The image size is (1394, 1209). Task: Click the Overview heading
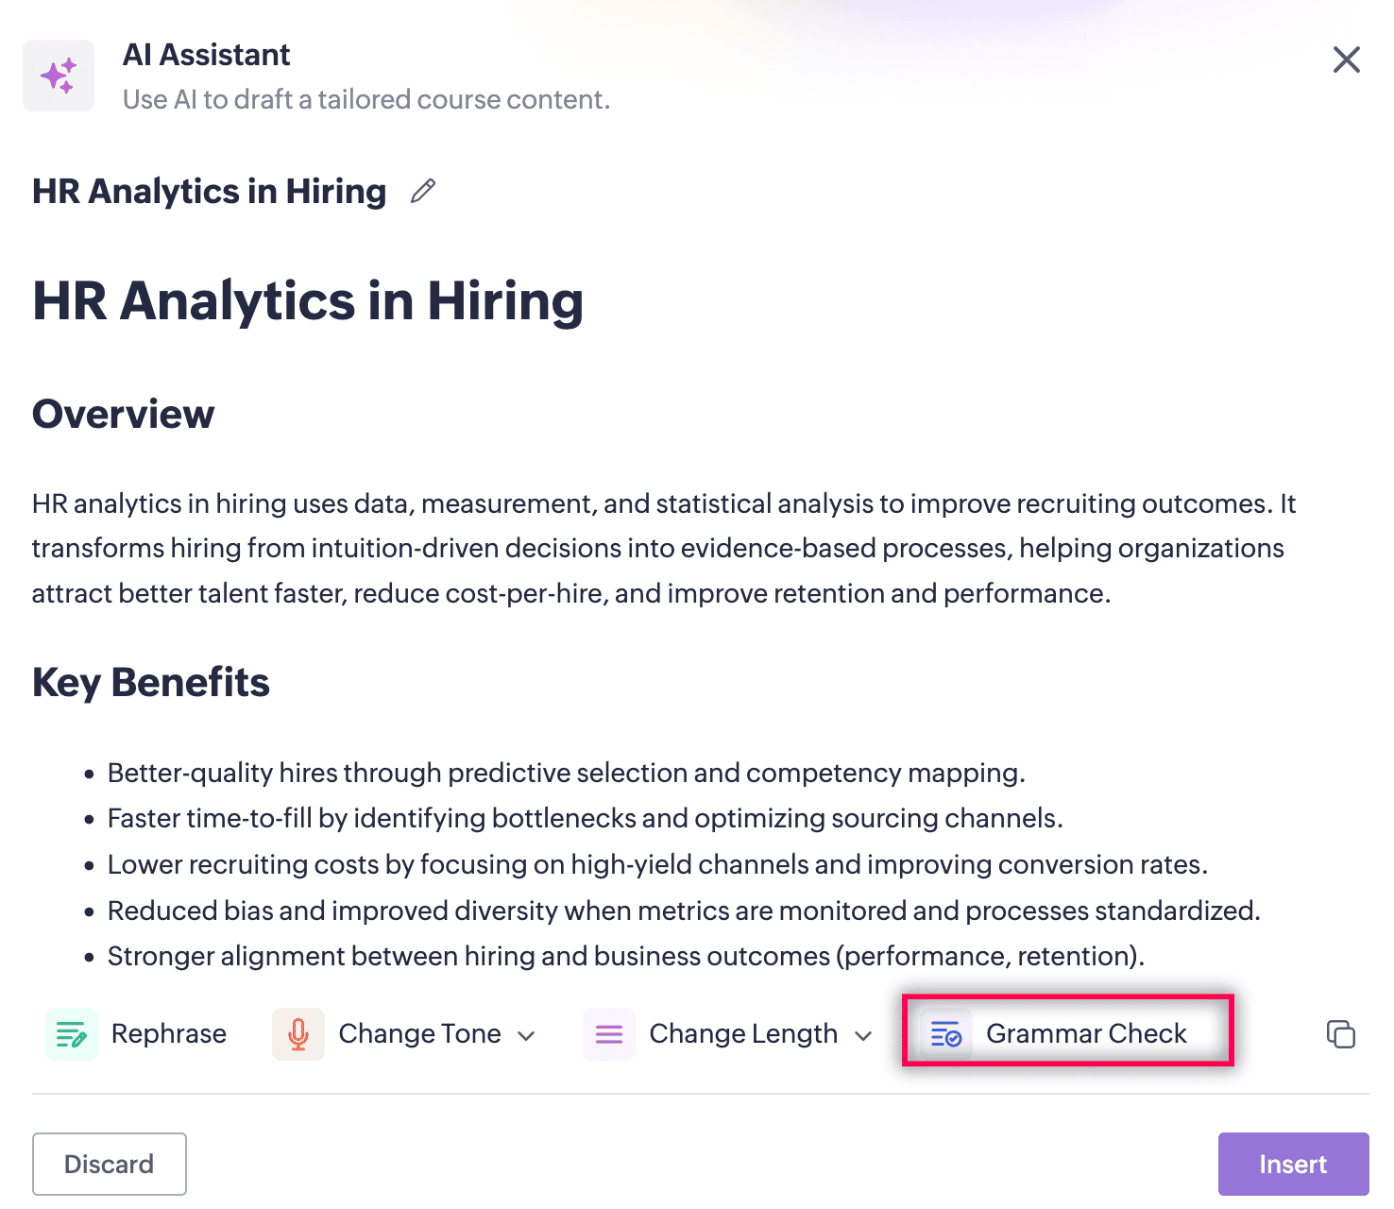[124, 414]
